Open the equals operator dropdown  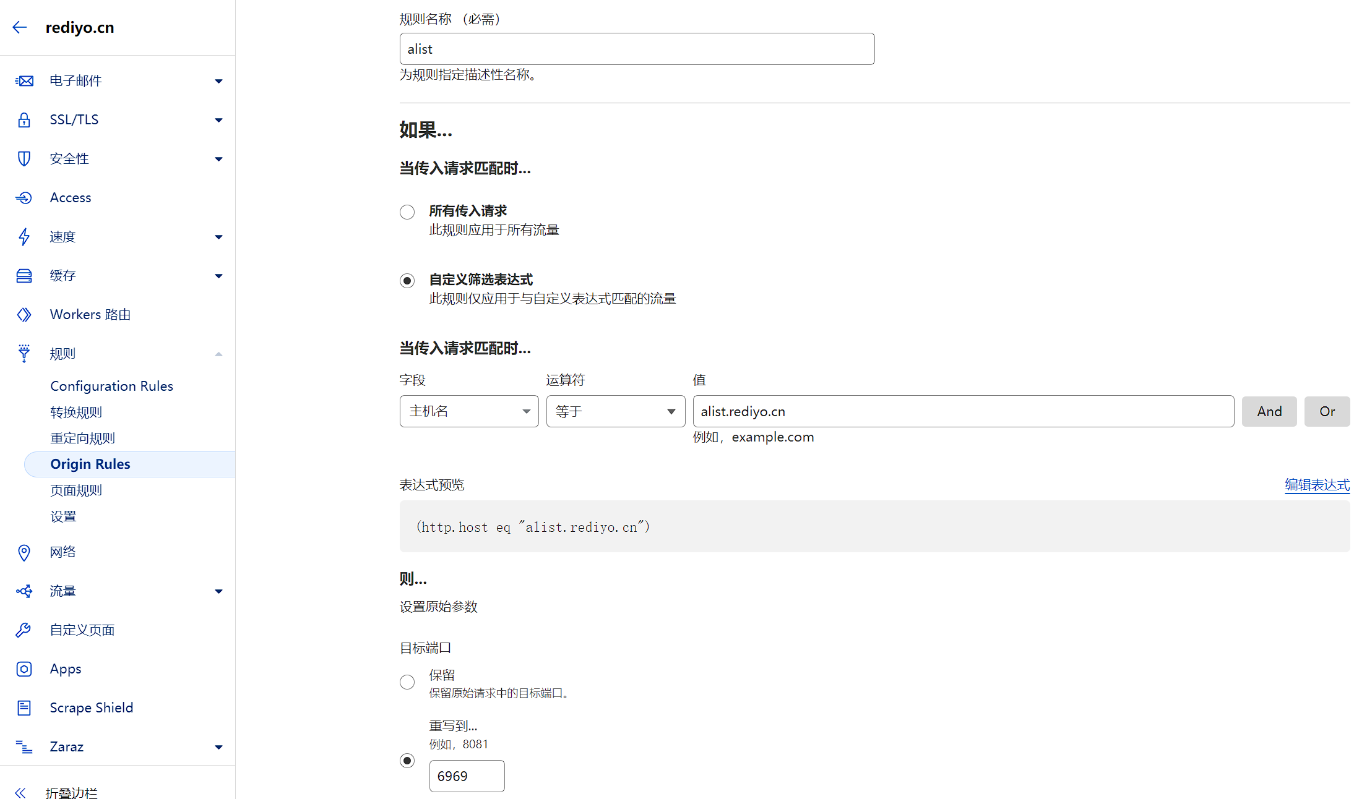click(615, 411)
